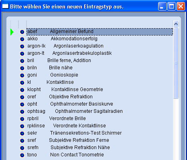Click the blue icon beside rpbril

[x=22, y=119]
